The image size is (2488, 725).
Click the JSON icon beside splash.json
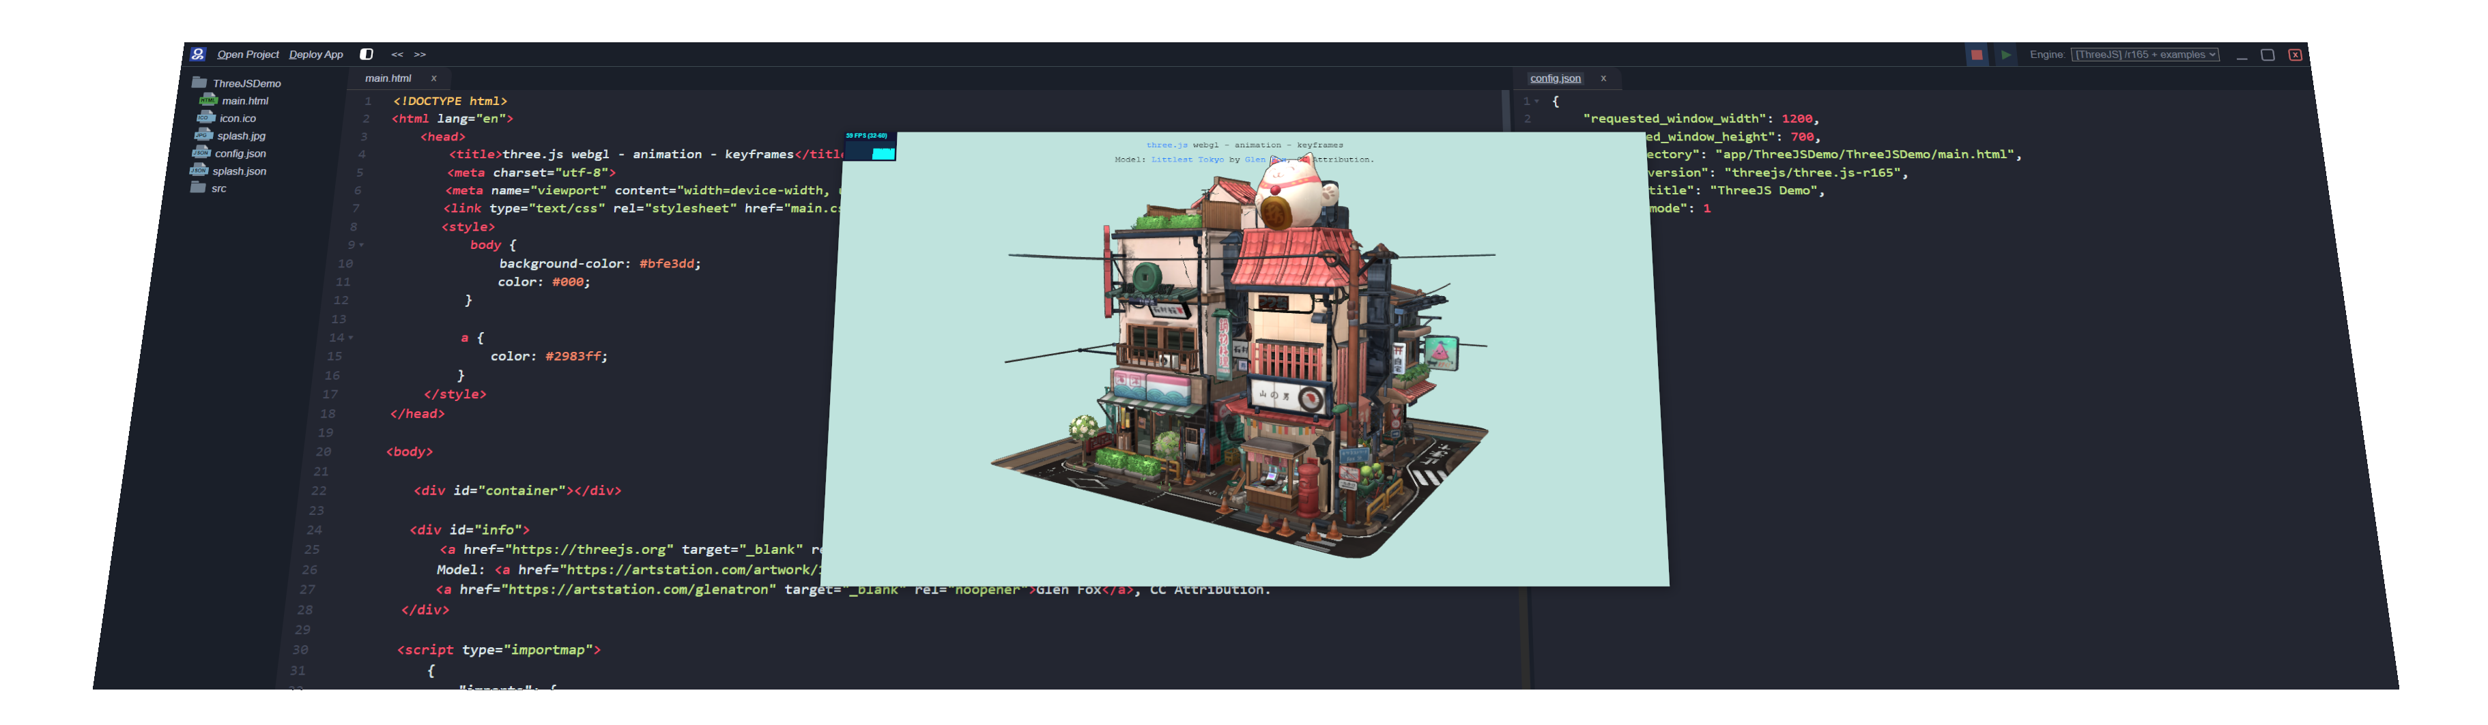tap(199, 169)
